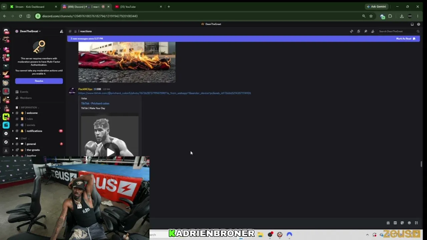Invite people icon next to DeenTheGreat
Screen dimensions: 427x240
(x=61, y=31)
